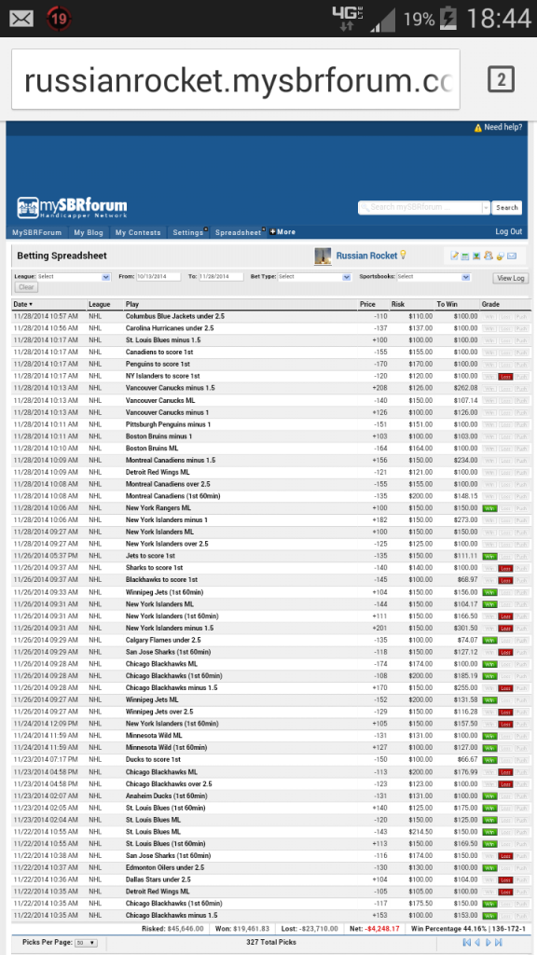This screenshot has width=537, height=955.
Task: Click green Win grade on New York Rangers ML
Action: point(489,508)
